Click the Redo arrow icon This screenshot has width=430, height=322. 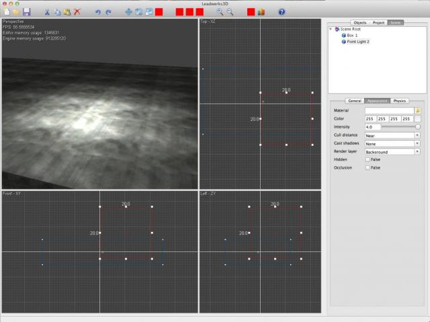click(x=108, y=12)
